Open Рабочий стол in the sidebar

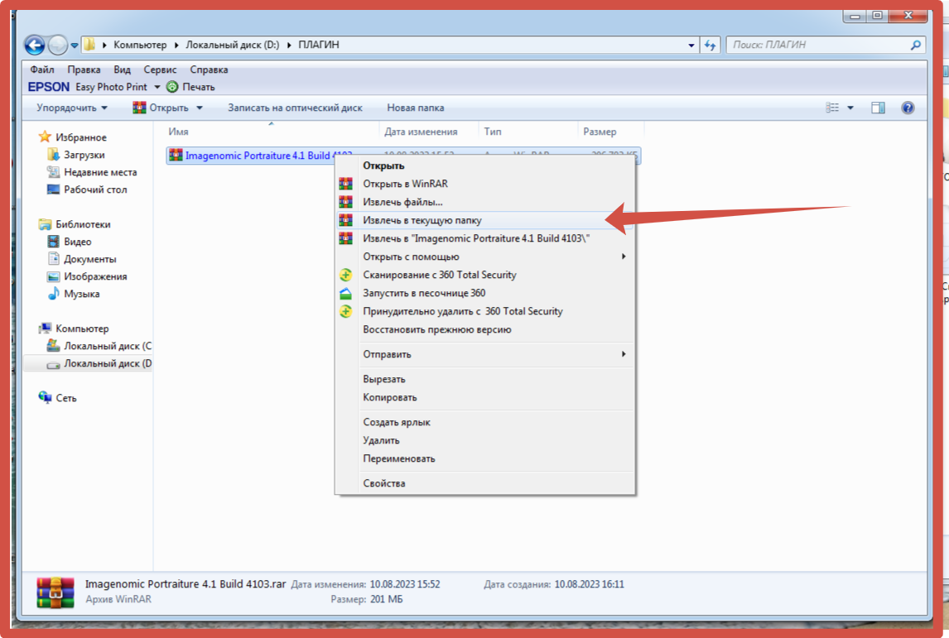(x=87, y=189)
